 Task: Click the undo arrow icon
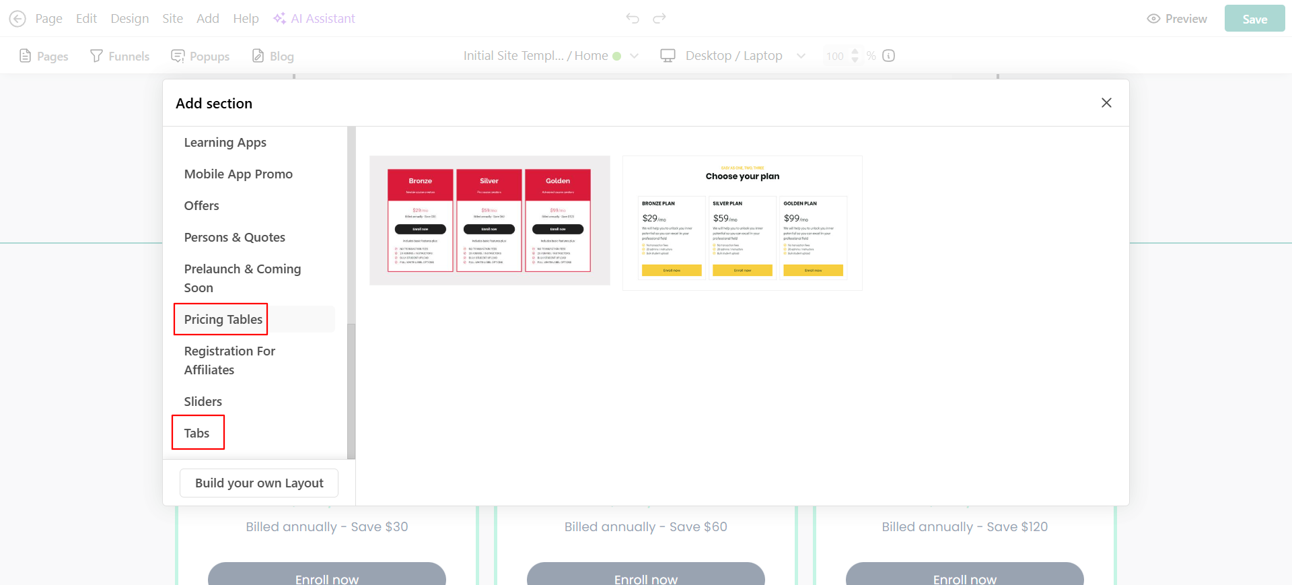coord(633,18)
